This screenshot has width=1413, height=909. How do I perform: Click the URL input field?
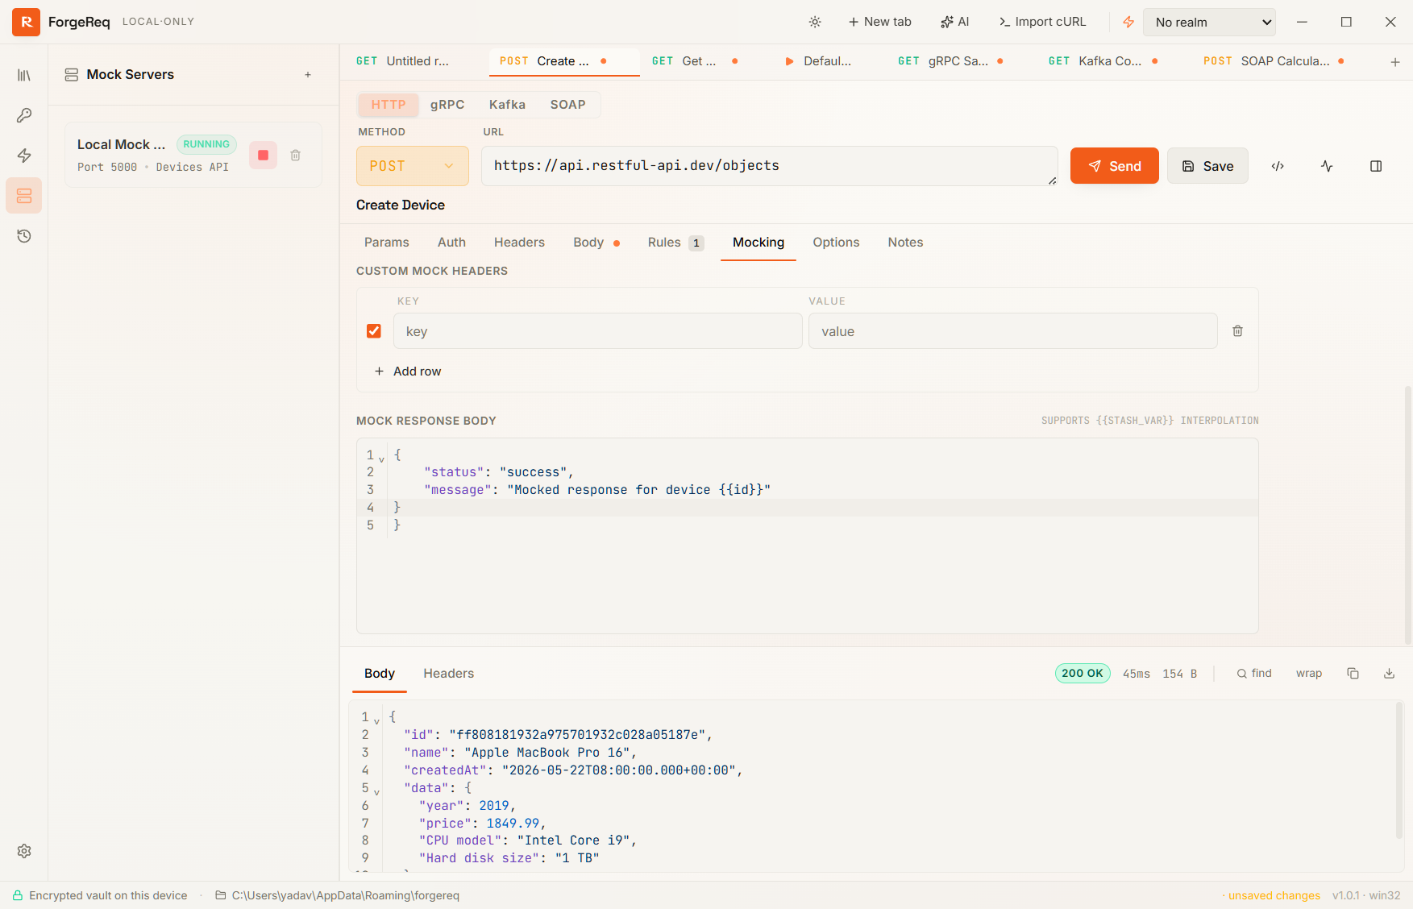[x=770, y=166]
